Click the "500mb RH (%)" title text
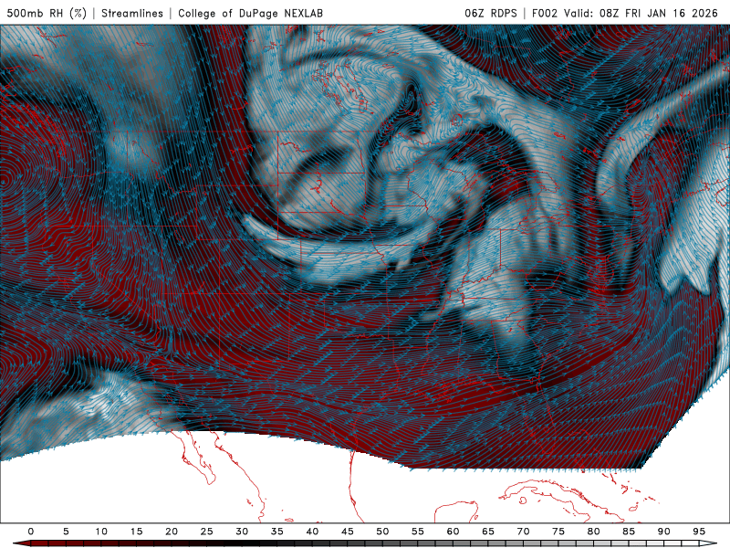Image resolution: width=730 pixels, height=548 pixels. click(x=47, y=13)
